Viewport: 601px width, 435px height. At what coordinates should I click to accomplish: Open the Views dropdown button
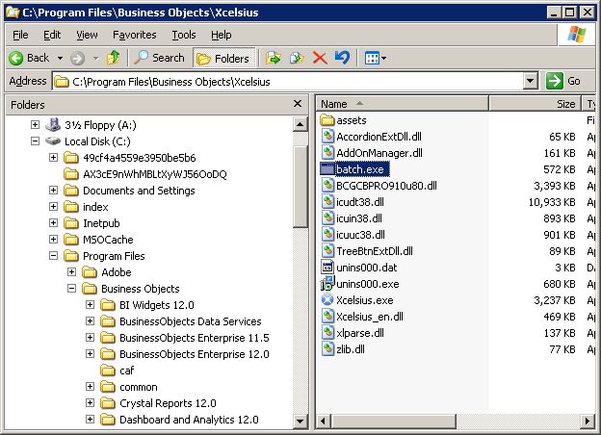point(375,58)
